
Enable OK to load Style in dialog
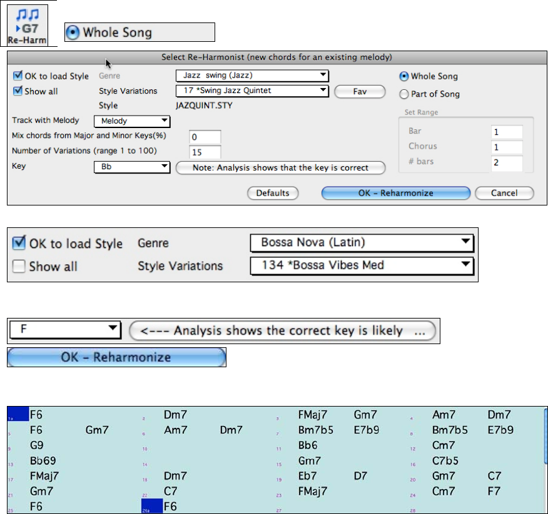point(18,76)
